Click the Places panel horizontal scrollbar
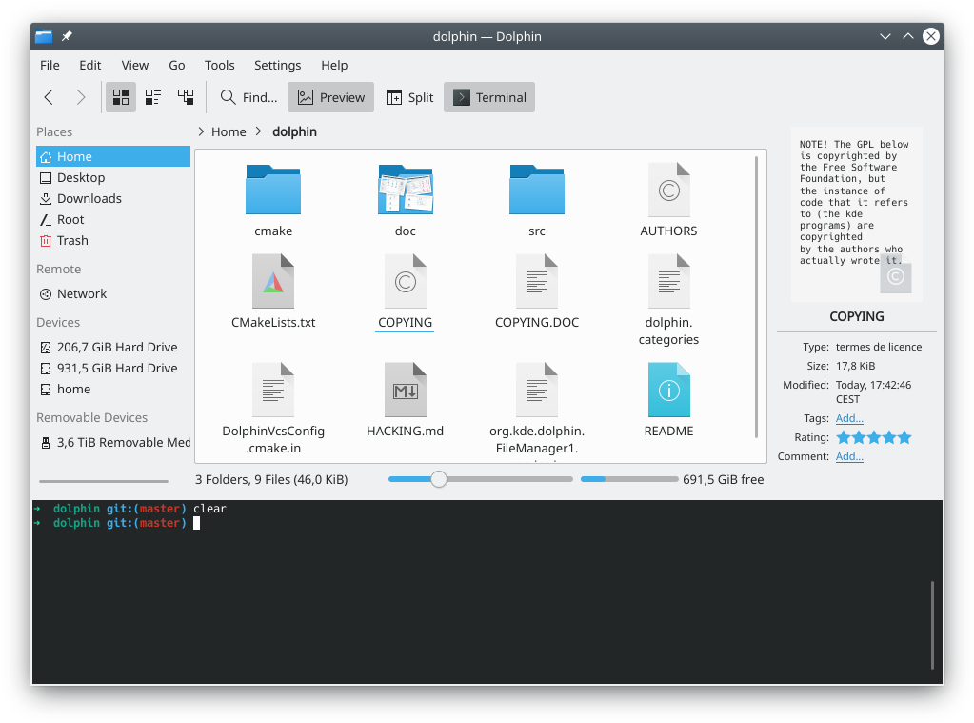 (x=103, y=481)
